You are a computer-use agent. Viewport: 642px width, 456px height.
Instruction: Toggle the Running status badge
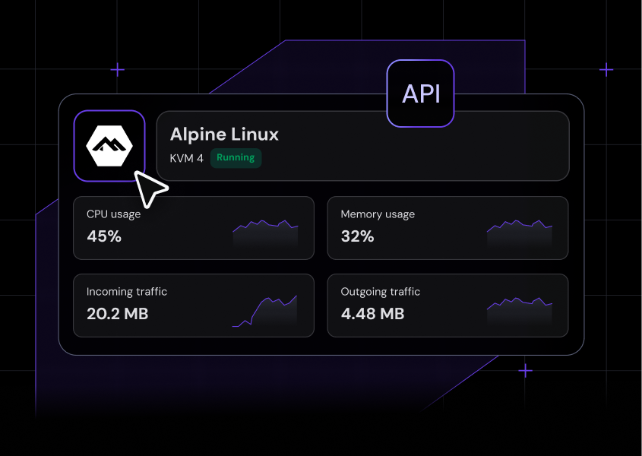(236, 157)
